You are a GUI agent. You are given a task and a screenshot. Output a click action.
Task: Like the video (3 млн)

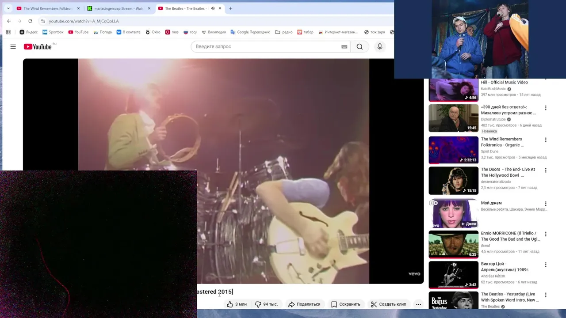pos(237,304)
